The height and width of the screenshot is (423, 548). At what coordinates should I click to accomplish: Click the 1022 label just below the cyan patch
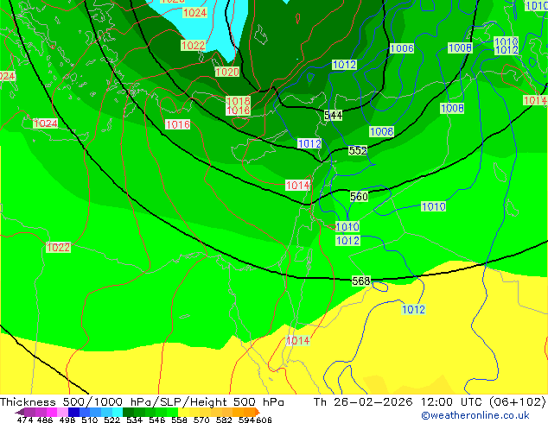coord(193,46)
